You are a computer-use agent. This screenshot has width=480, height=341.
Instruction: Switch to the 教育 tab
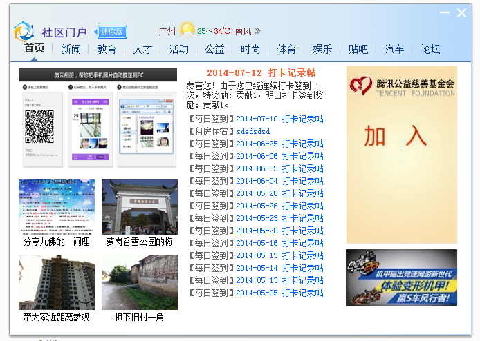107,49
